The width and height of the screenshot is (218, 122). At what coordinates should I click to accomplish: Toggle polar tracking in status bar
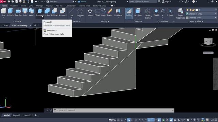point(136,120)
